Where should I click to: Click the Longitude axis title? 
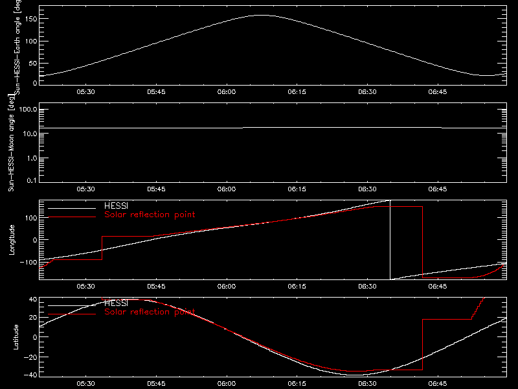pyautogui.click(x=12, y=240)
